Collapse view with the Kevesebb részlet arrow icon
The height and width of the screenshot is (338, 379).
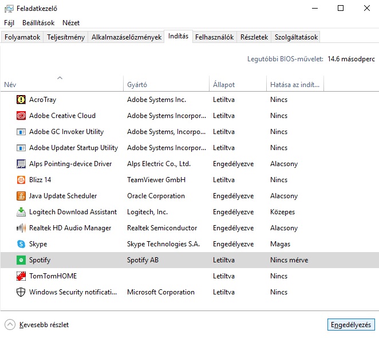coord(10,325)
